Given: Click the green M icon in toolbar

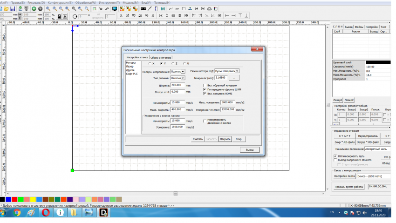Looking at the screenshot, I should 163,8.
